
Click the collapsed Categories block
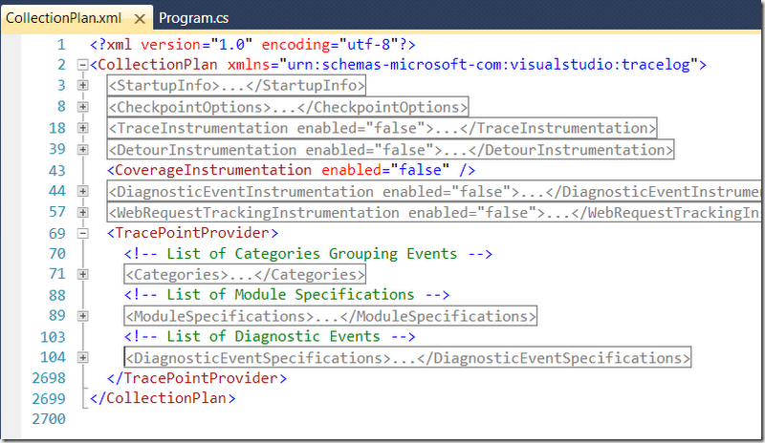click(x=245, y=274)
